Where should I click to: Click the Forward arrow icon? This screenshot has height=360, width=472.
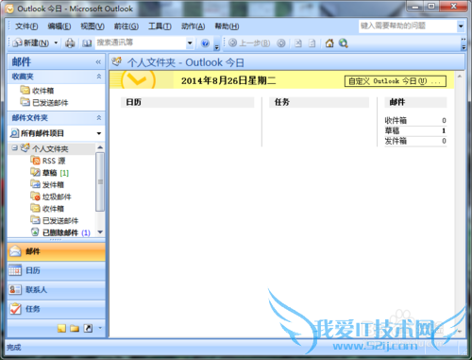pyautogui.click(x=281, y=43)
